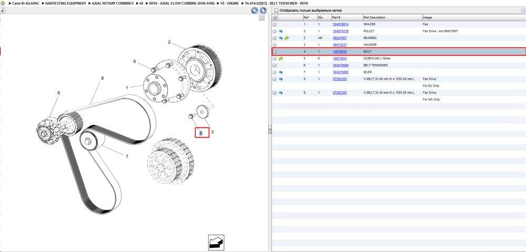
Task: Add BEARING row with its plus icon
Action: click(x=275, y=38)
